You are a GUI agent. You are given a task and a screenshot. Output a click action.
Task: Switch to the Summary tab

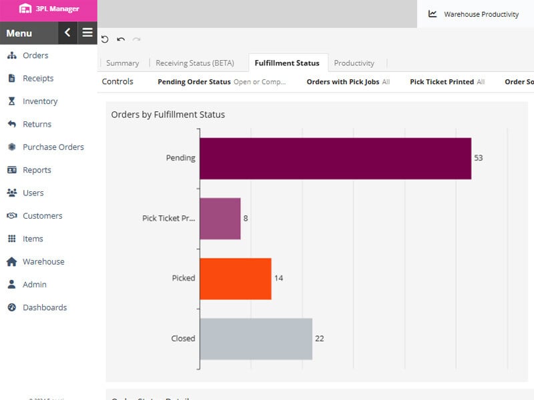tap(123, 63)
